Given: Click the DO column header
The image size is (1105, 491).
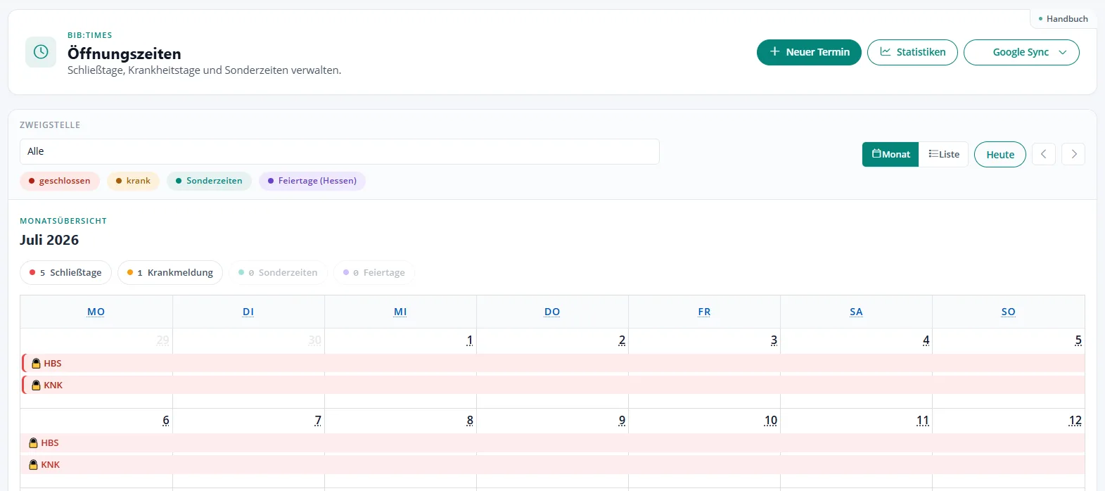Looking at the screenshot, I should pyautogui.click(x=552, y=312).
